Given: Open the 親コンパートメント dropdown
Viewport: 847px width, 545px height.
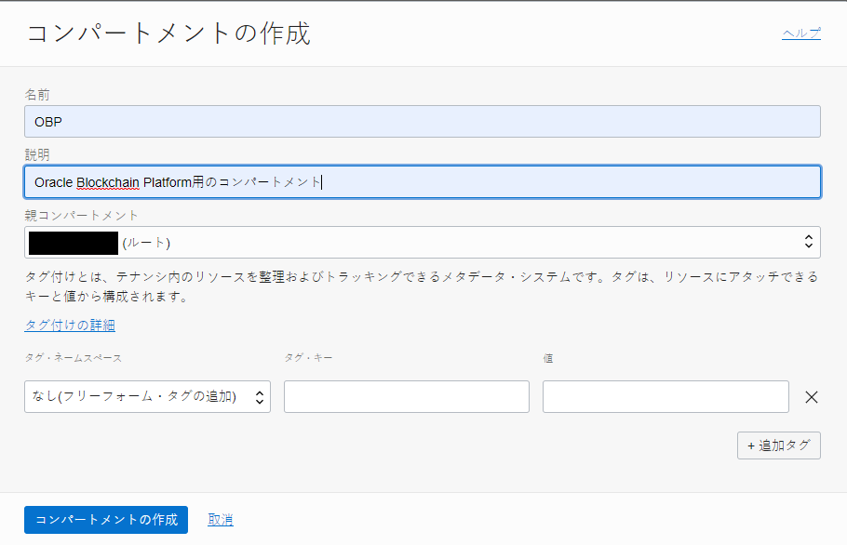Looking at the screenshot, I should click(419, 241).
